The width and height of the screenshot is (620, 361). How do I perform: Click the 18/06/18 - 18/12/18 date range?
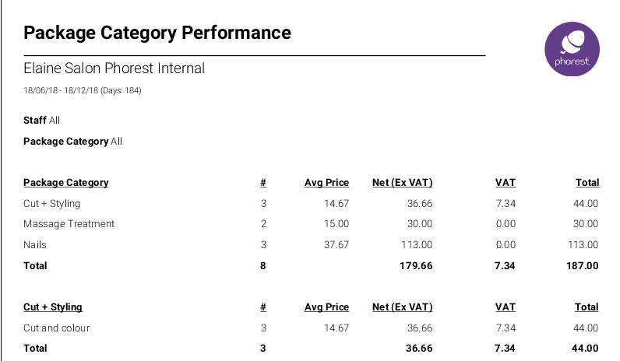82,91
